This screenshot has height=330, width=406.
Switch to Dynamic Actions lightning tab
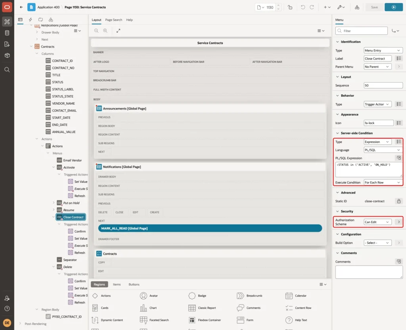pyautogui.click(x=30, y=20)
